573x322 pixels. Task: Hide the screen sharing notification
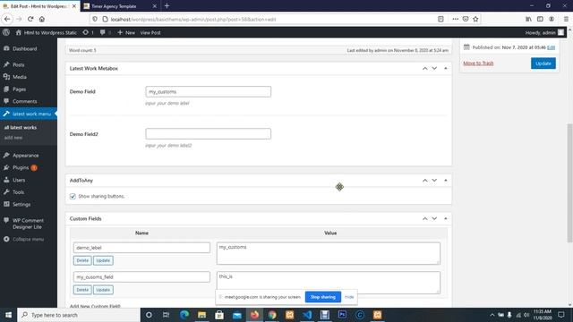click(349, 297)
